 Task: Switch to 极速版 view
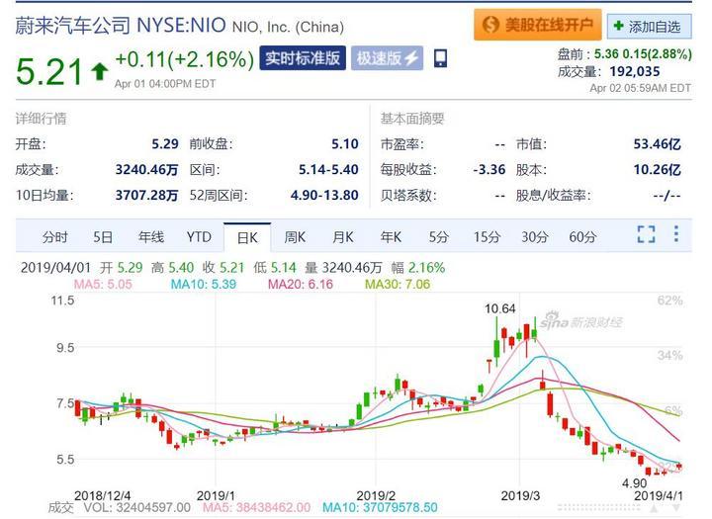387,57
